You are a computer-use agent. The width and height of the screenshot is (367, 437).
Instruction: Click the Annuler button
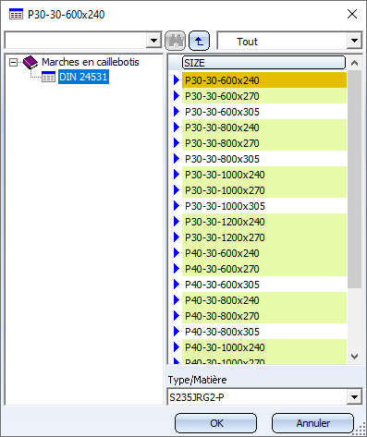tap(312, 423)
